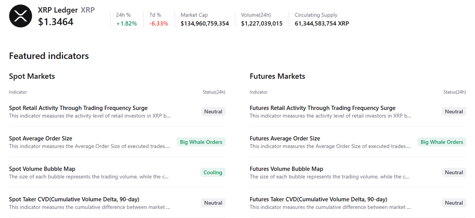Click Volume(24h) value $1,227,039,015
Screen dimensions: 475x218
tap(262, 24)
